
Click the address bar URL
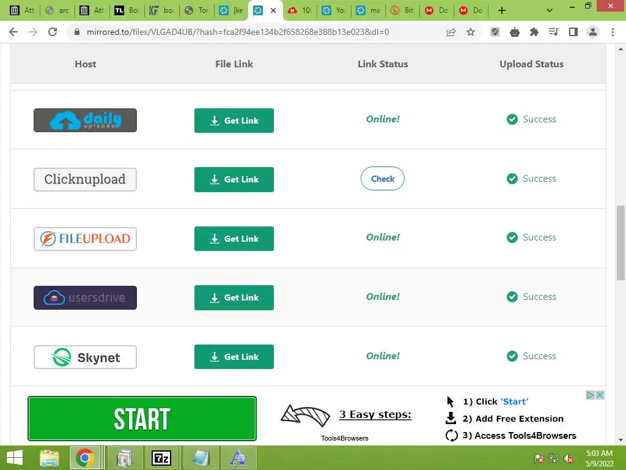[x=238, y=32]
